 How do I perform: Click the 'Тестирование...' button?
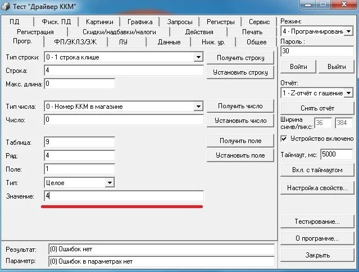(x=317, y=222)
